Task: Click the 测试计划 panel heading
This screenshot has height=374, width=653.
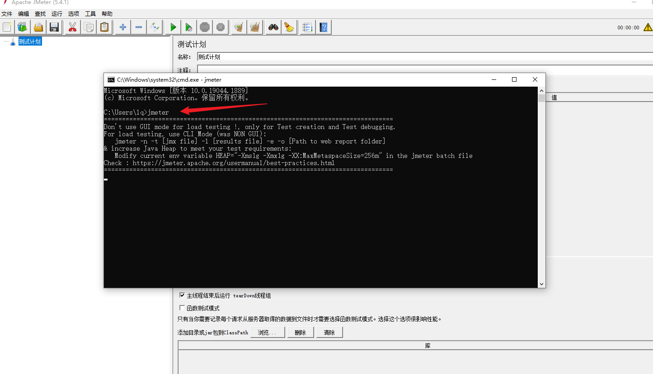Action: click(192, 44)
